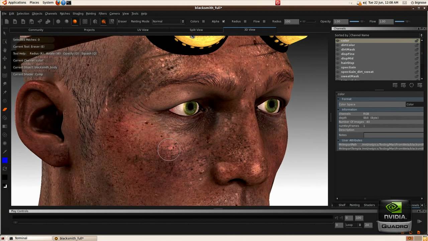Viewport: 428px width, 241px height.
Task: Click the remove channel icon below list
Action: [x=420, y=86]
